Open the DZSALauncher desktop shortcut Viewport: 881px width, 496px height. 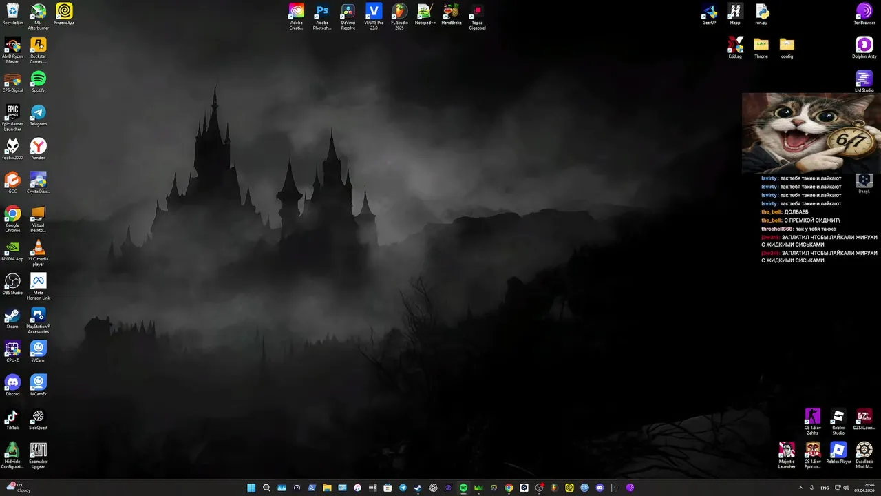click(864, 419)
